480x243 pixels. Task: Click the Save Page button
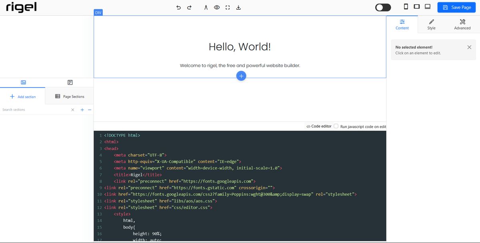pos(456,7)
